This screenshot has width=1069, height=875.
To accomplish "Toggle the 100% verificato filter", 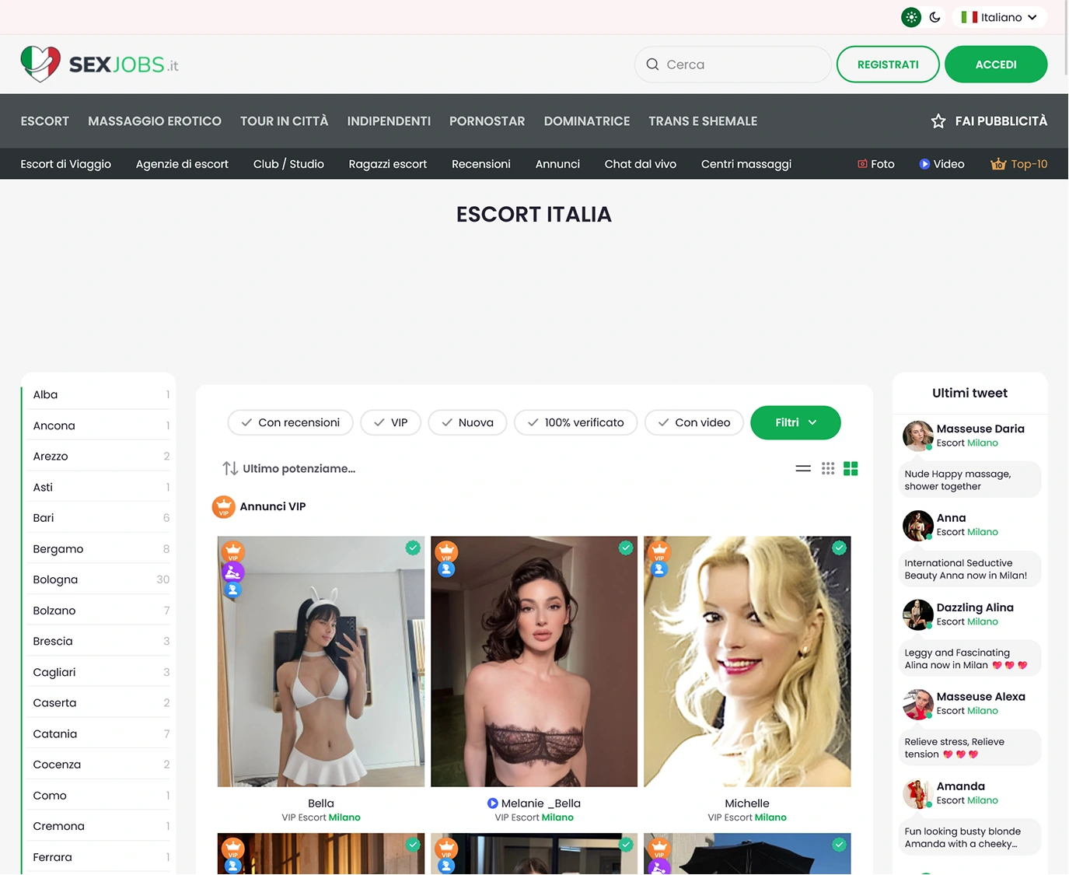I will coord(575,422).
